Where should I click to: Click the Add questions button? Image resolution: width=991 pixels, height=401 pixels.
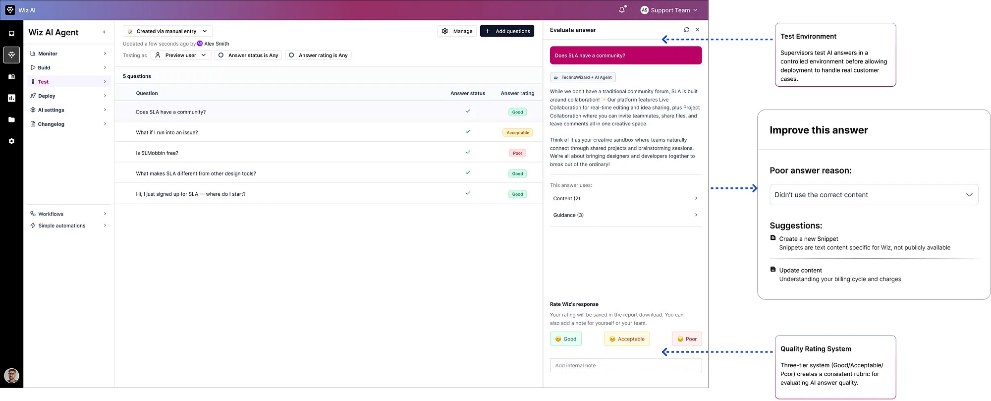pyautogui.click(x=507, y=31)
